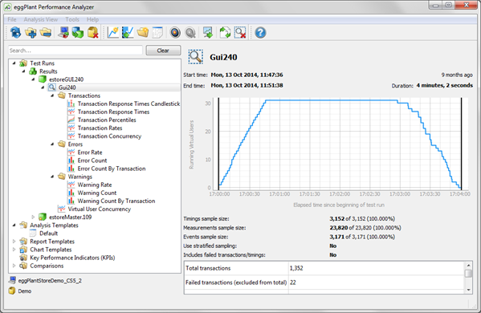The image size is (481, 313).
Task: Click the new chart icon with sun
Action: click(113, 32)
